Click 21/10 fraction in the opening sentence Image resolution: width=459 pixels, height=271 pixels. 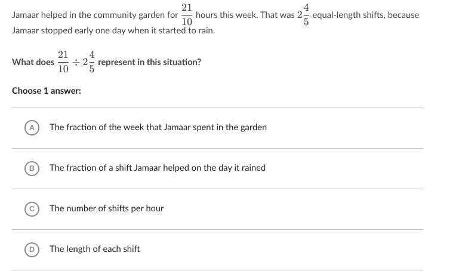click(x=187, y=14)
